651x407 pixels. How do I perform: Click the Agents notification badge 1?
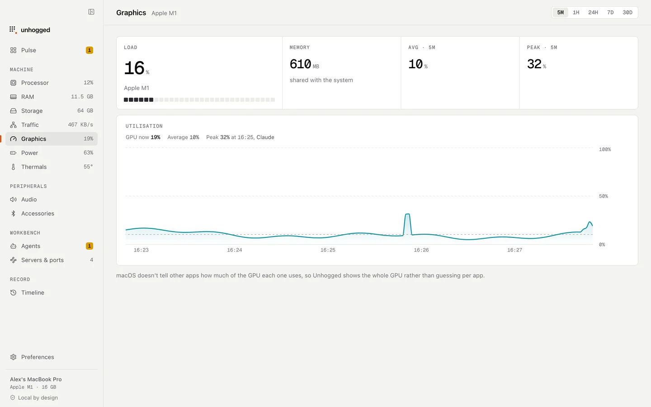click(x=90, y=246)
